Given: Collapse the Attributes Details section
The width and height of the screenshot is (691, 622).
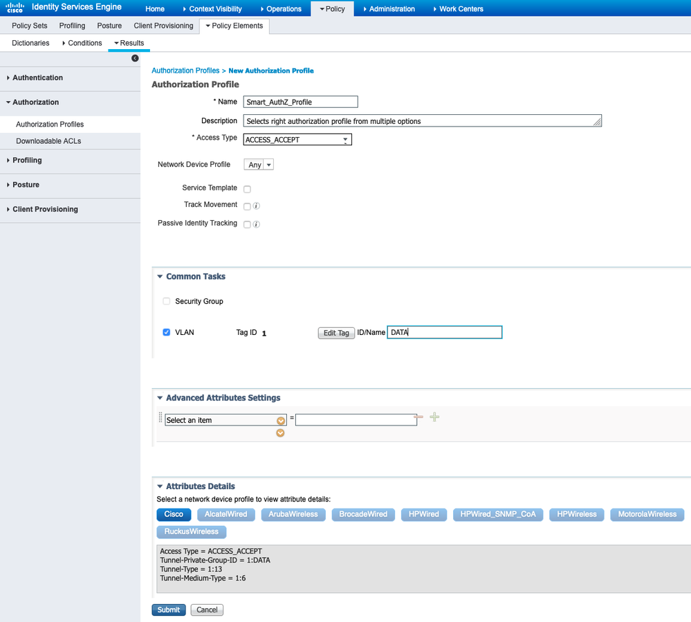Looking at the screenshot, I should (x=160, y=486).
